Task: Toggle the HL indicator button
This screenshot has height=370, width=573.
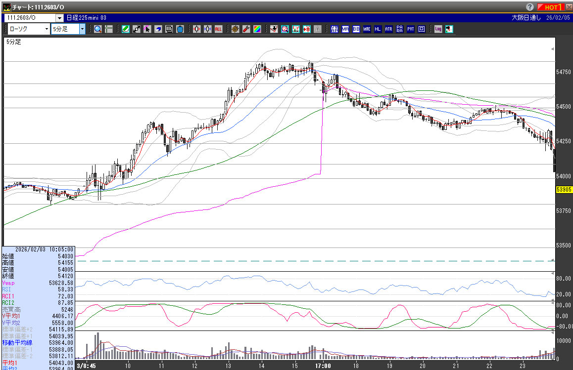Action: [378, 29]
